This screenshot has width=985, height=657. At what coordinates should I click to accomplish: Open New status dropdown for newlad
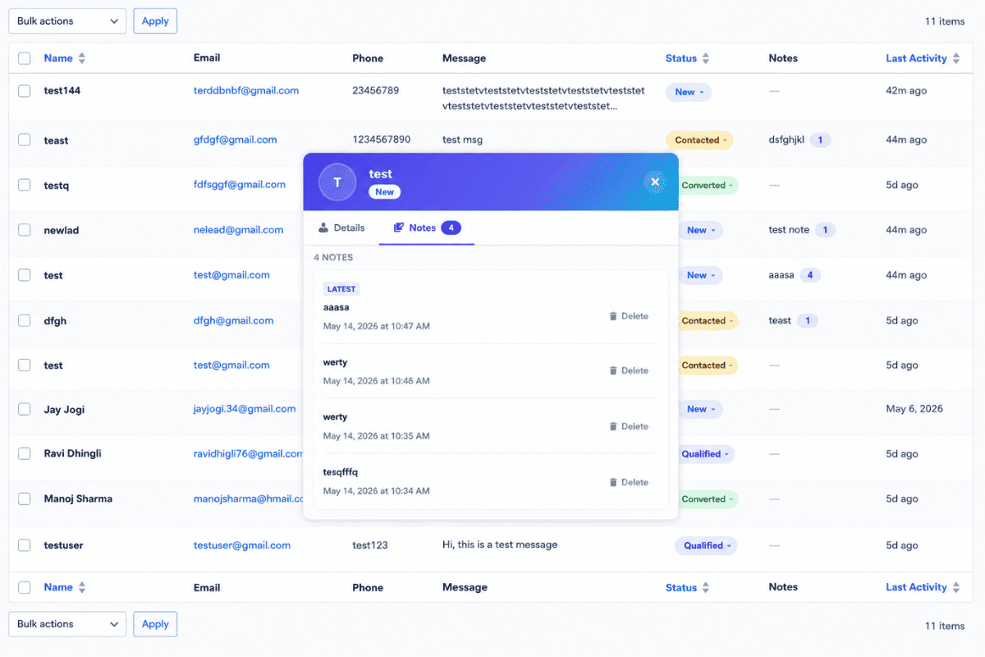(x=700, y=230)
